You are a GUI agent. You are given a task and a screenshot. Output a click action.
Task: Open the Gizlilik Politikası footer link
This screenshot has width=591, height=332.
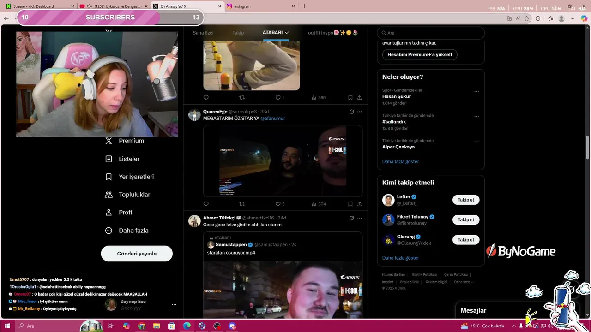point(424,275)
